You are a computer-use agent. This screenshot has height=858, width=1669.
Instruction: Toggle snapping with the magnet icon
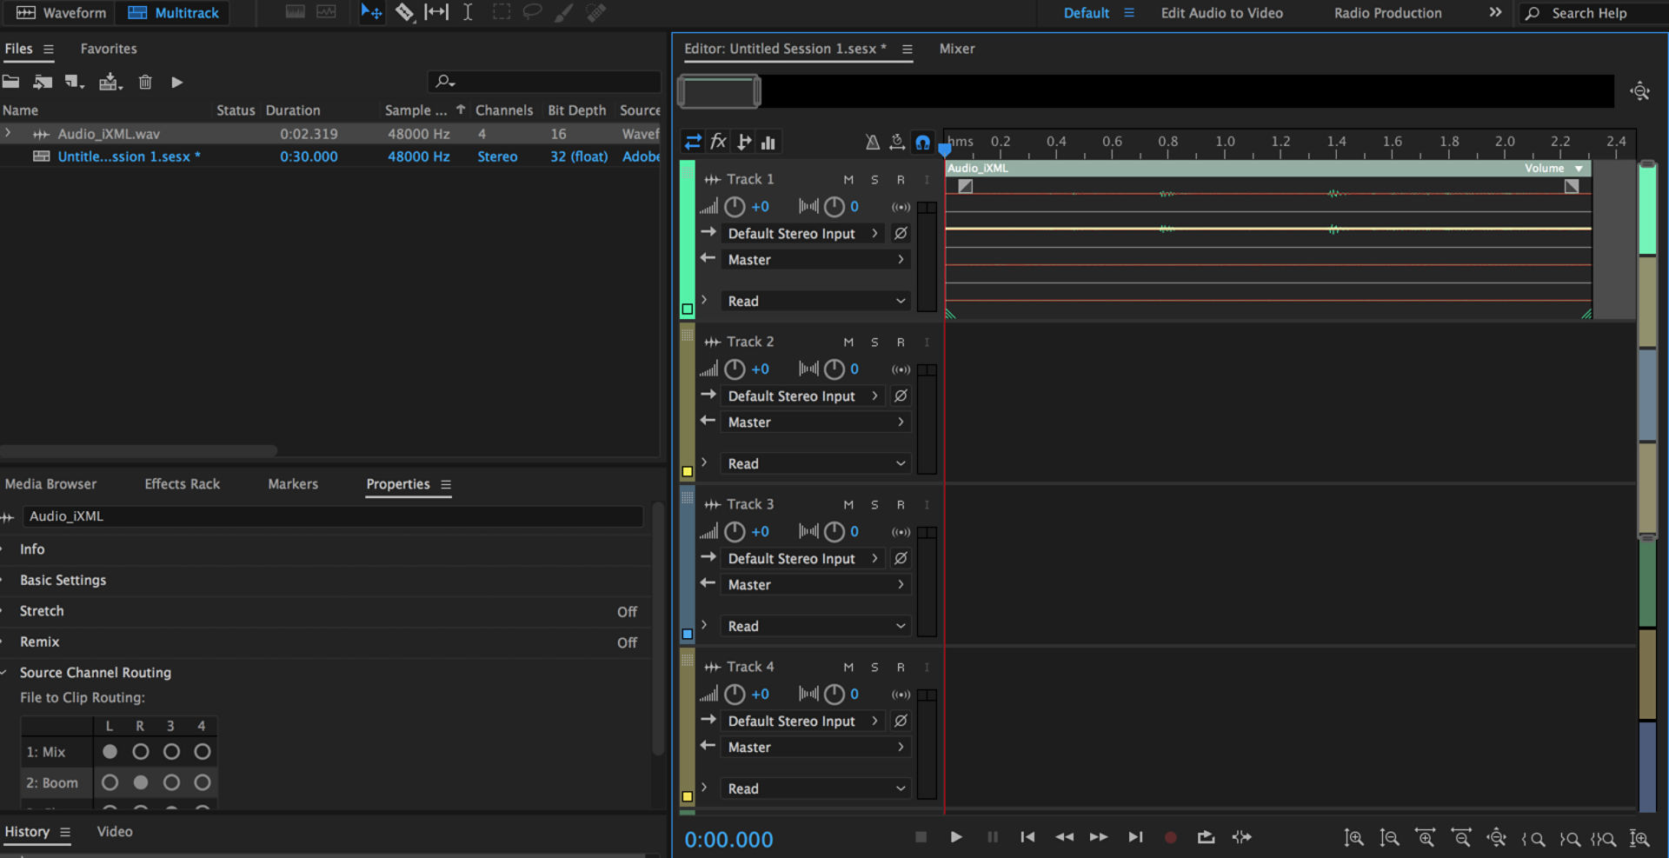tap(922, 142)
